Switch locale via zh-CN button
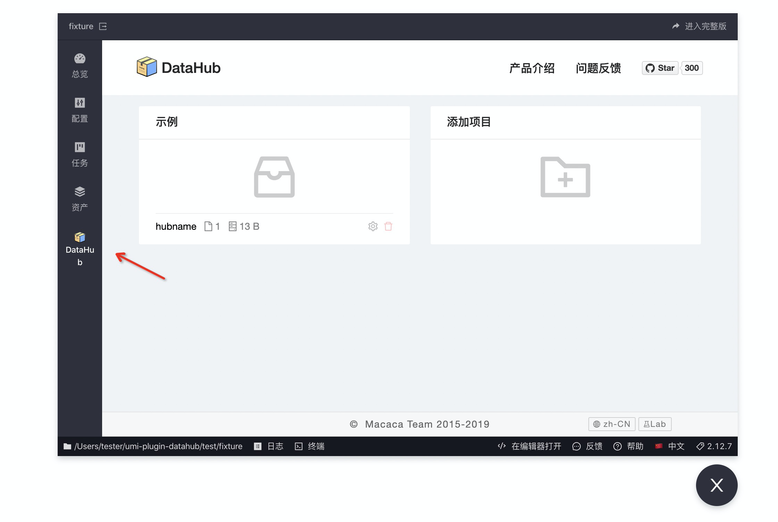Image resolution: width=778 pixels, height=522 pixels. click(612, 424)
